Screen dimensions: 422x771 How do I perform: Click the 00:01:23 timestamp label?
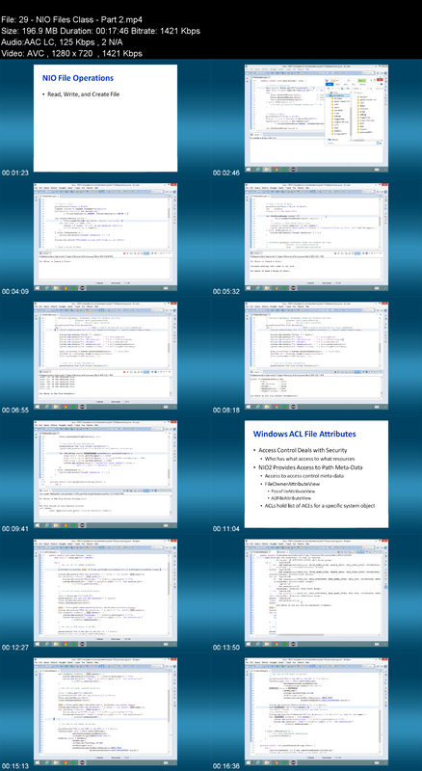(14, 173)
